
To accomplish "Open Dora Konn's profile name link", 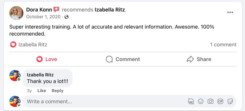I will click(x=39, y=10).
